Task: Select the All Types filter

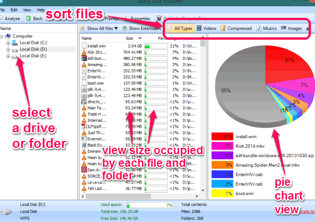Action: [x=180, y=28]
